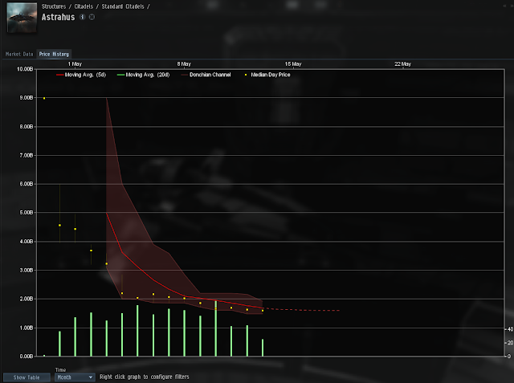514x383 pixels.
Task: Click the '5.00B' price axis label
Action: coord(27,213)
